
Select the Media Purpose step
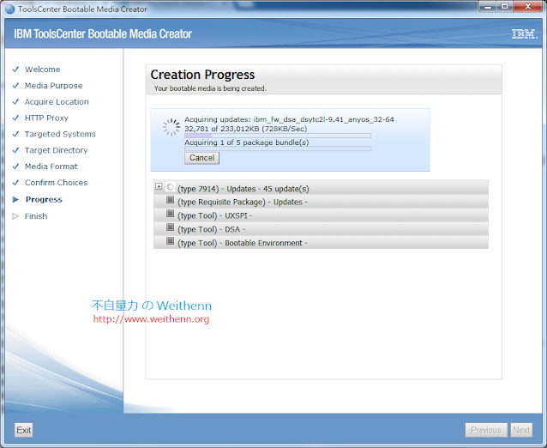(54, 86)
